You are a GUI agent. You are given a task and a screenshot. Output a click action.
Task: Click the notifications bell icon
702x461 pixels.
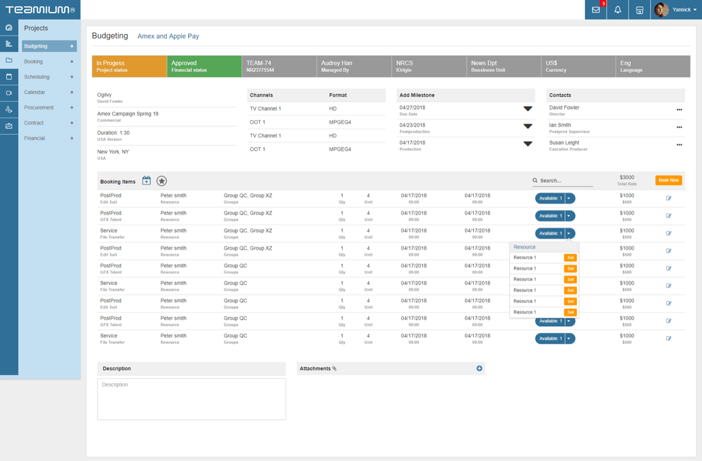[x=618, y=10]
